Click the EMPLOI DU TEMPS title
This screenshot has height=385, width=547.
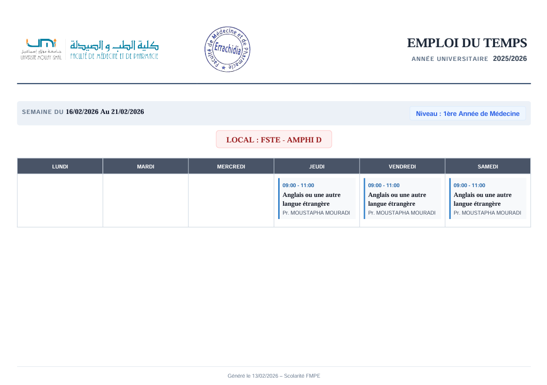tap(467, 43)
